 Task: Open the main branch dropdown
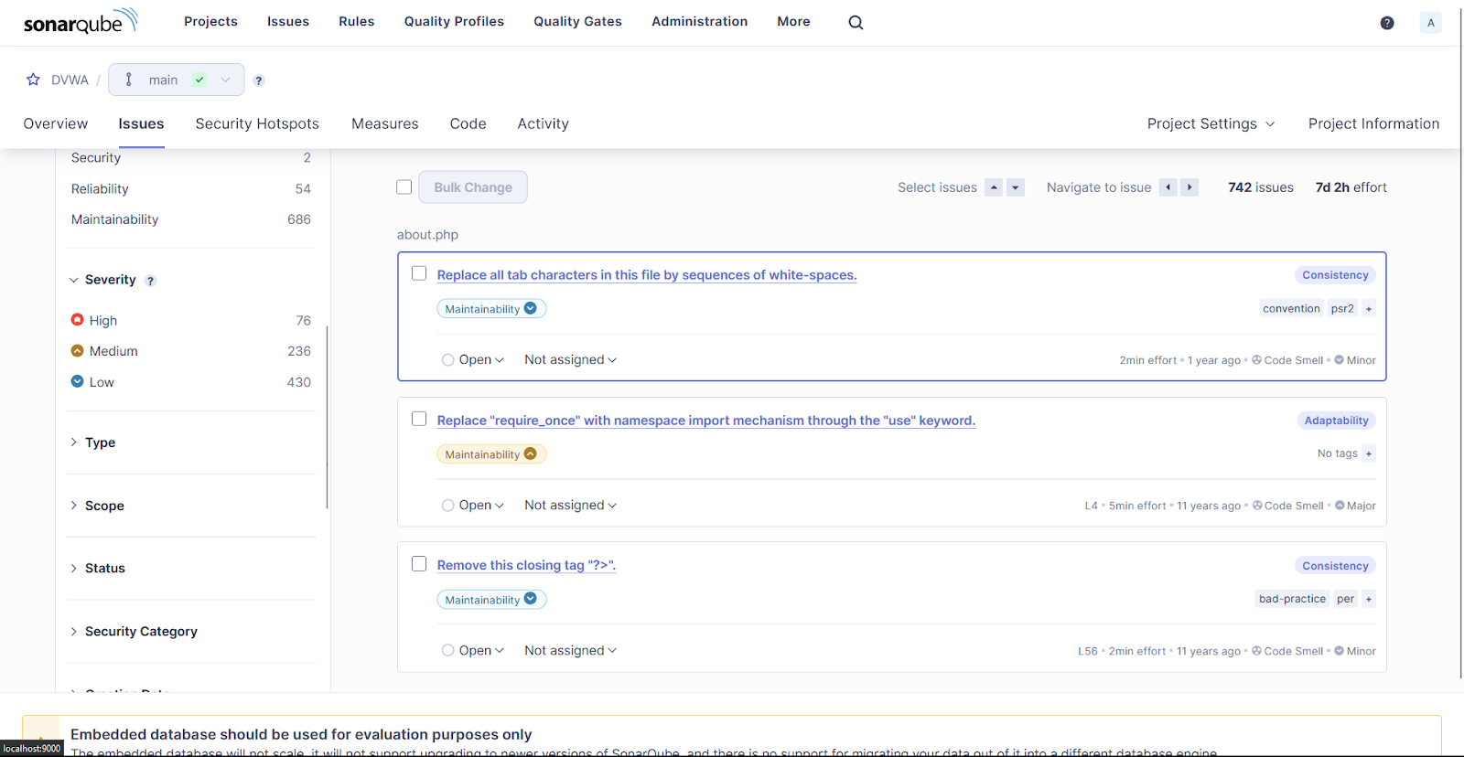[x=176, y=80]
